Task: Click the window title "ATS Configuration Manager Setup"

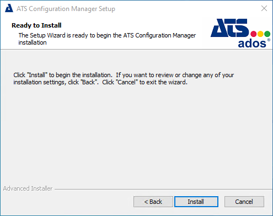Action: pos(66,9)
